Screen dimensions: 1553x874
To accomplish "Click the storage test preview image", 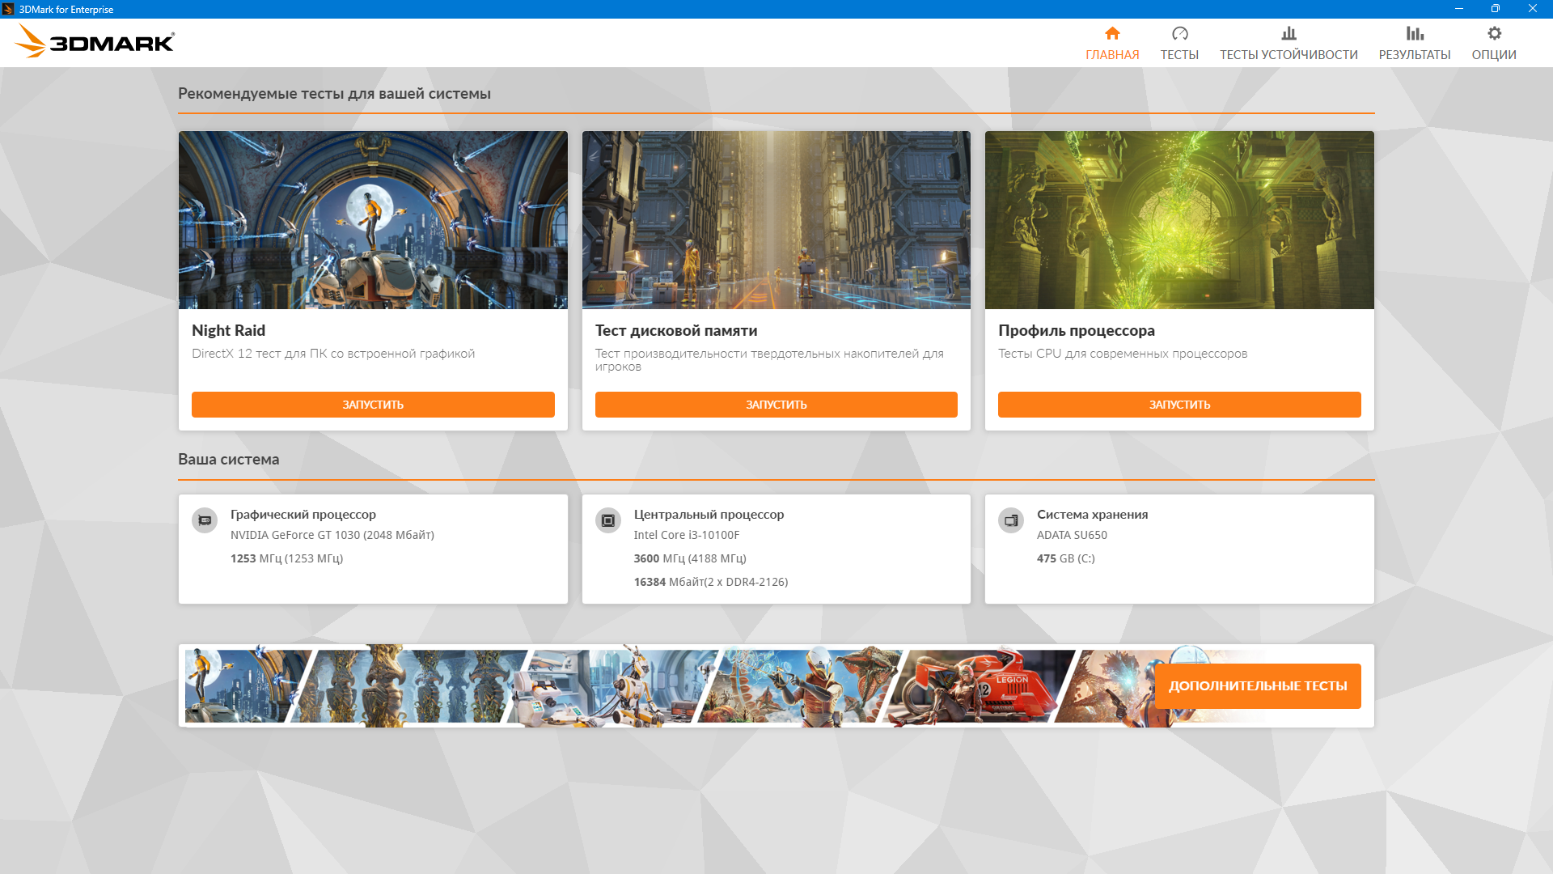I will click(x=776, y=220).
